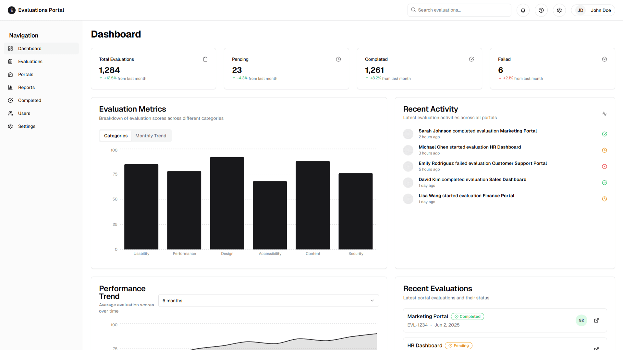Open Portals in the navigation
The width and height of the screenshot is (623, 350).
click(41, 75)
